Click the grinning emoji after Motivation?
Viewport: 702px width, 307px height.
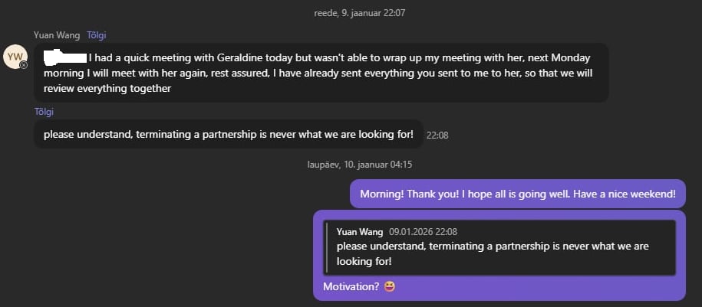pos(388,287)
